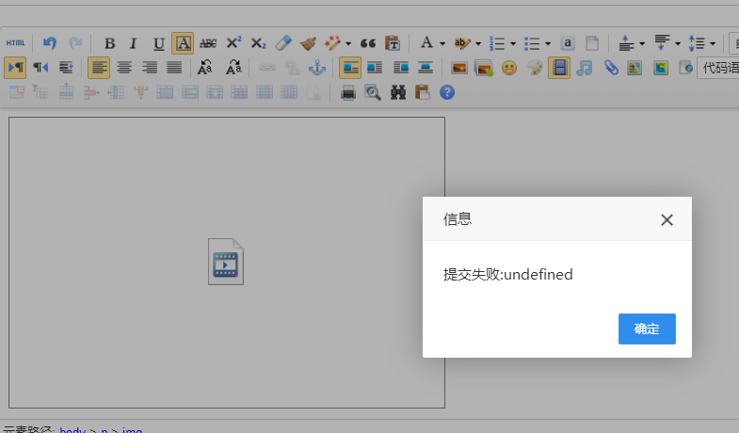The image size is (739, 433).
Task: Expand the ordered list style dropdown
Action: point(513,43)
